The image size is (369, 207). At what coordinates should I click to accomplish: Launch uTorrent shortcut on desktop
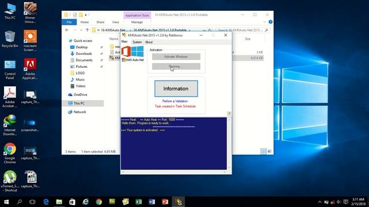10,181
